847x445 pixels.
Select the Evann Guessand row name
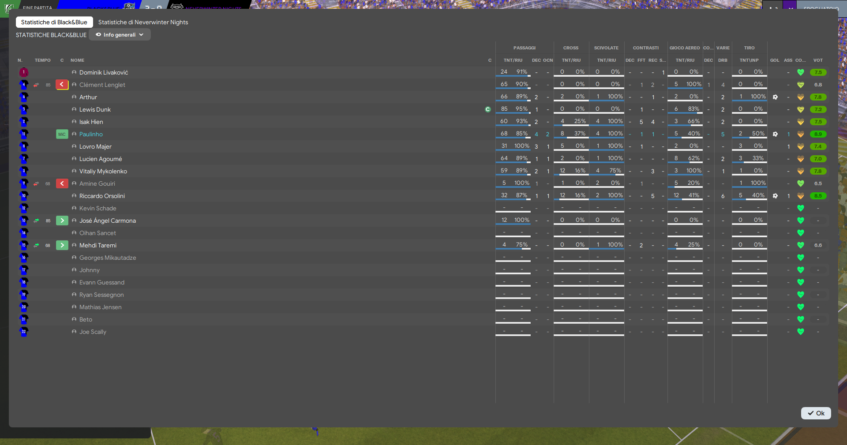[x=102, y=282]
